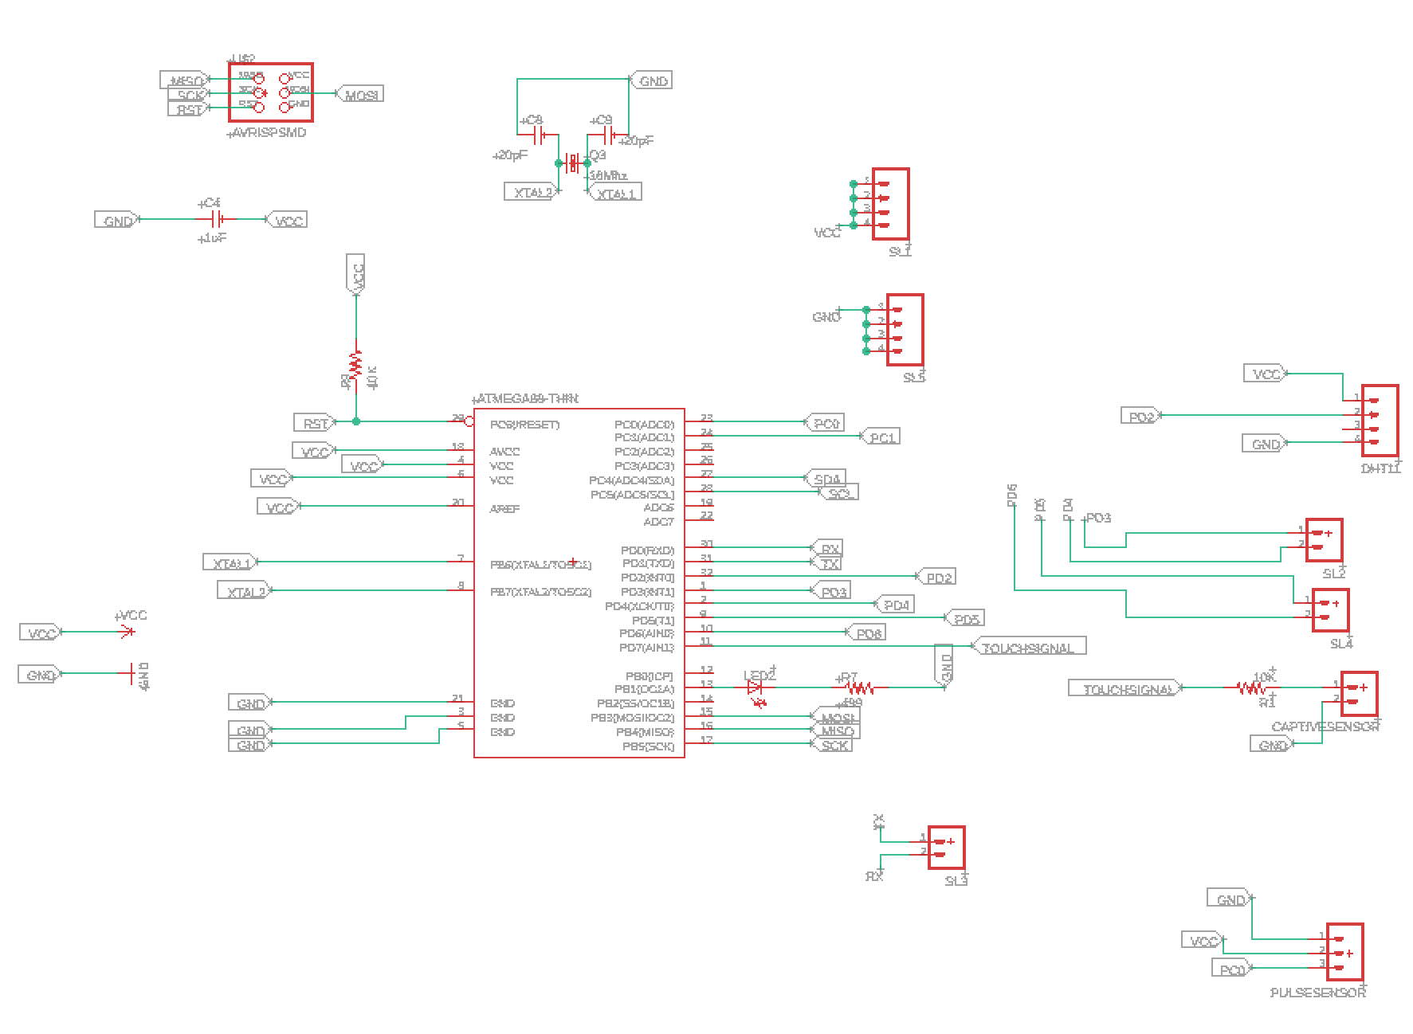Select the PD5 net label beside chip
This screenshot has width=1413, height=1034.
964,618
